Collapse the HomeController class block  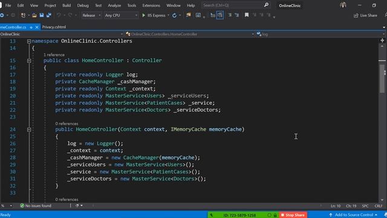click(29, 61)
